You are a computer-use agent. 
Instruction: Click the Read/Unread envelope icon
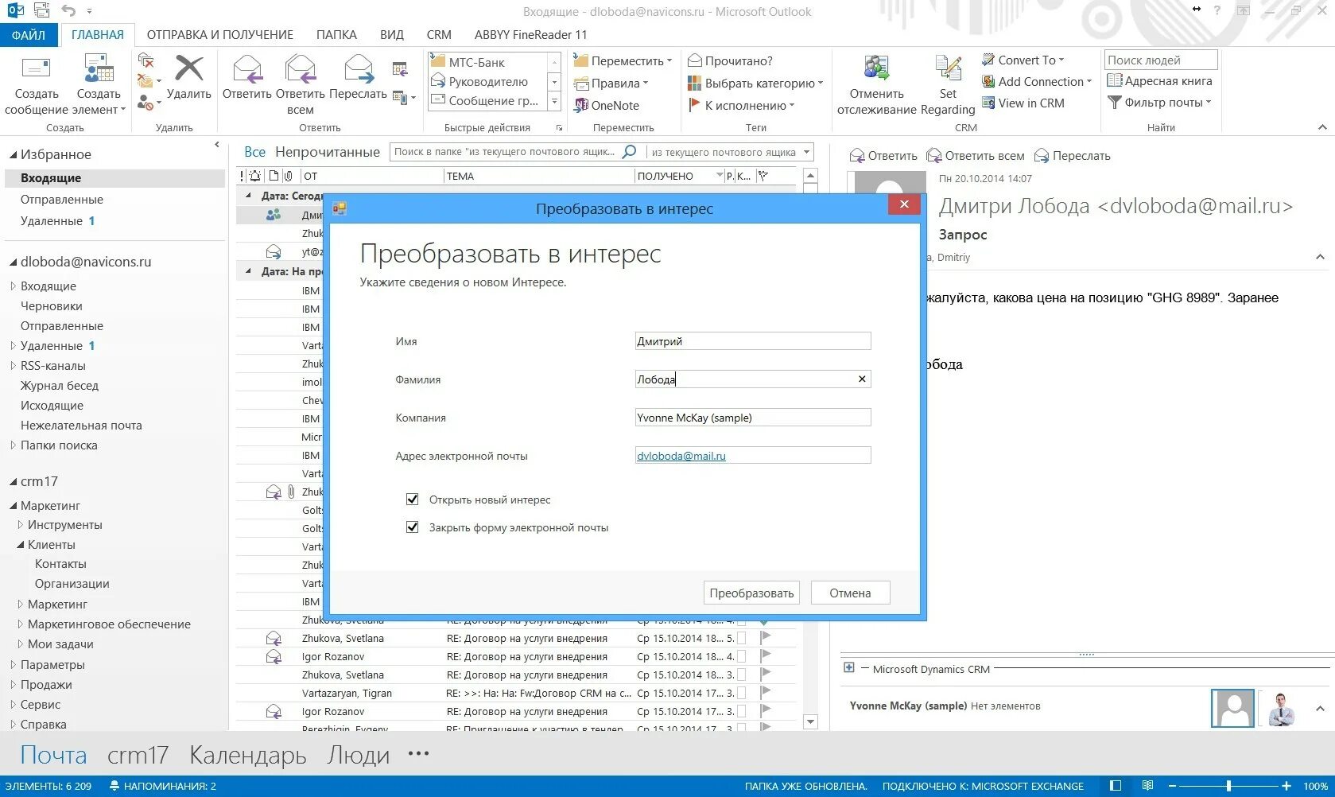pos(694,60)
